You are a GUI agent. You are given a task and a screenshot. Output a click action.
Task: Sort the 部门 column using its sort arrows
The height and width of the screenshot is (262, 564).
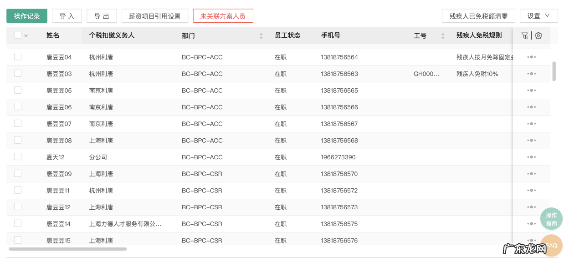261,35
